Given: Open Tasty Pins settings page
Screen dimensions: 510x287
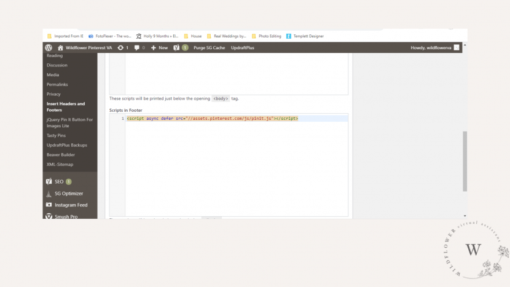Looking at the screenshot, I should click(56, 135).
